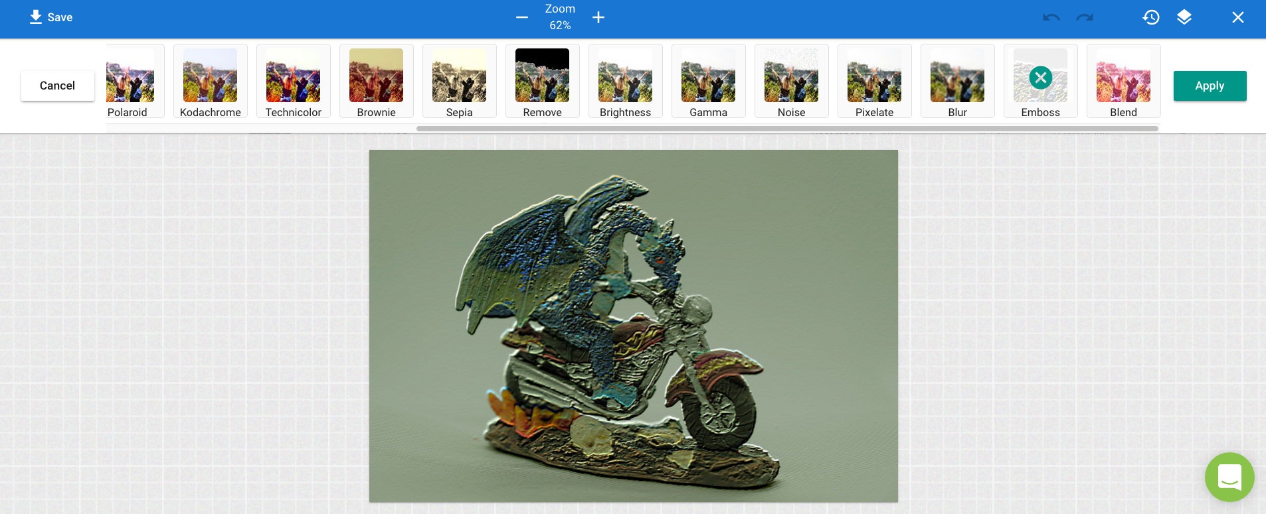Zoom out with the minus icon
Image resolution: width=1266 pixels, height=514 pixels.
(x=522, y=17)
